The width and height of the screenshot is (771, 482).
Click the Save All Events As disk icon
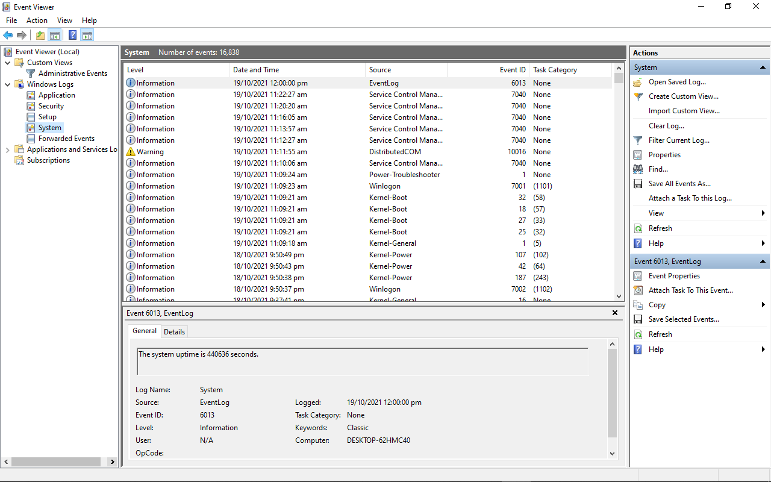click(x=638, y=184)
